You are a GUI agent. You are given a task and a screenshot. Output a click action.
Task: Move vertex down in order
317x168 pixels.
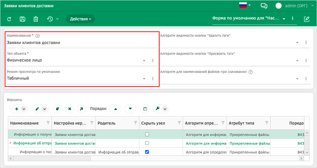tap(130, 109)
